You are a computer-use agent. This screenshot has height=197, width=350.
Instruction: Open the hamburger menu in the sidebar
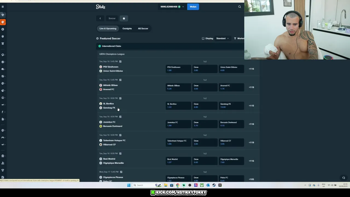click(3, 7)
